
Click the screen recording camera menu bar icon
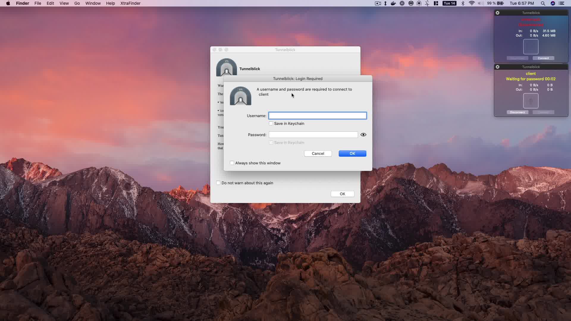pos(378,3)
